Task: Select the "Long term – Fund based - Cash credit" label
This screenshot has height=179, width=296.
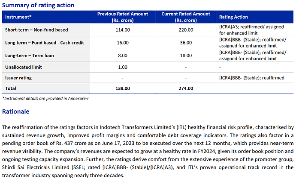Action: click(x=45, y=43)
